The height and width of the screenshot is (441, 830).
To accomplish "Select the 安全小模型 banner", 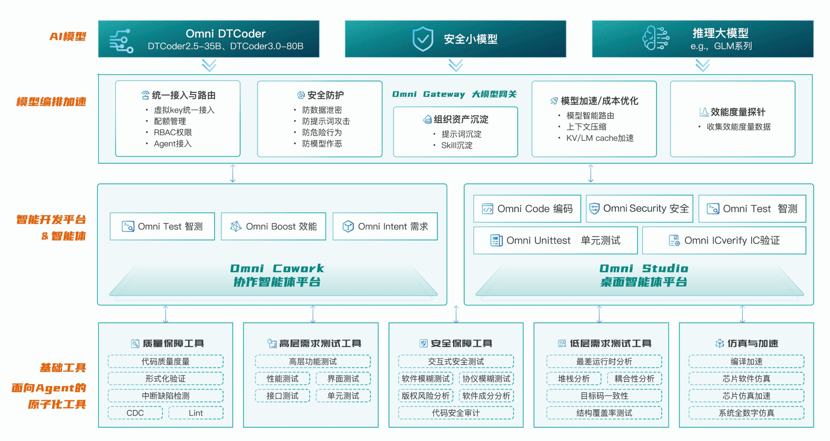I will point(455,39).
